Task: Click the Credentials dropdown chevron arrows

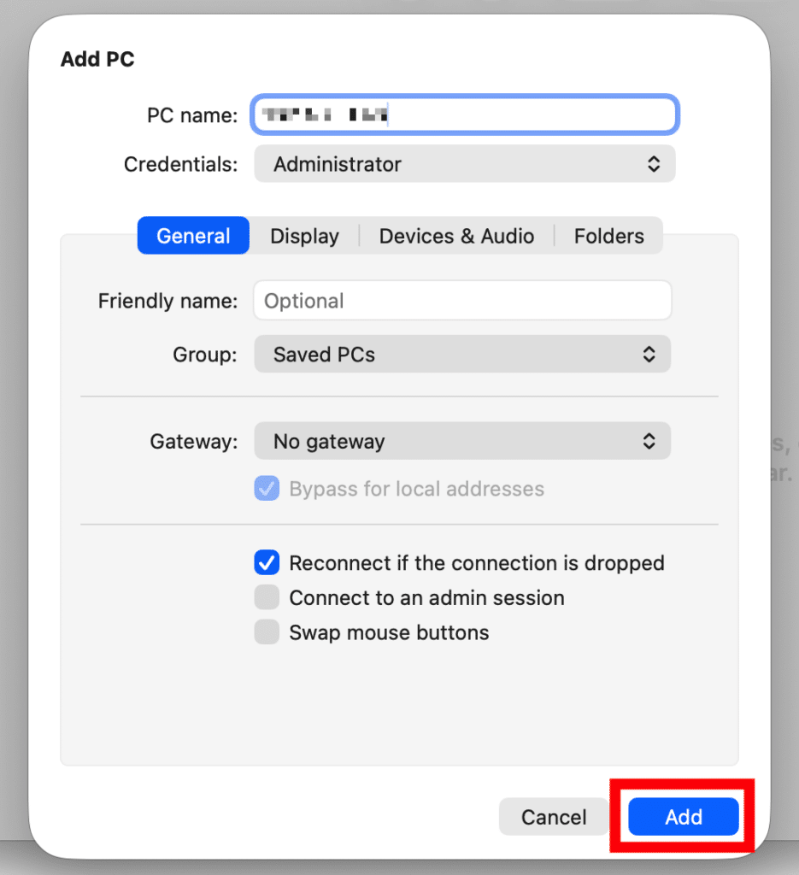Action: (654, 164)
